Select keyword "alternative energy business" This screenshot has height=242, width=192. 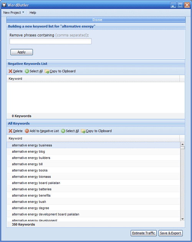(x=93, y=145)
